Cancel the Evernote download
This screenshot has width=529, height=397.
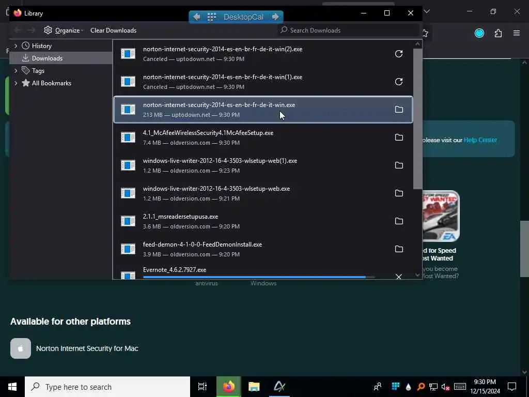(x=399, y=277)
